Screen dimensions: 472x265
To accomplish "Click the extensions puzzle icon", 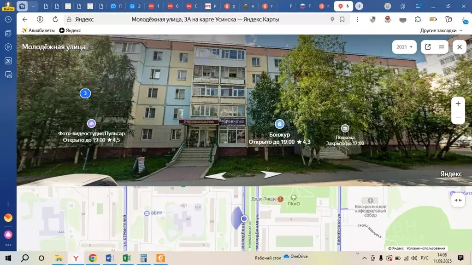I will pyautogui.click(x=418, y=19).
